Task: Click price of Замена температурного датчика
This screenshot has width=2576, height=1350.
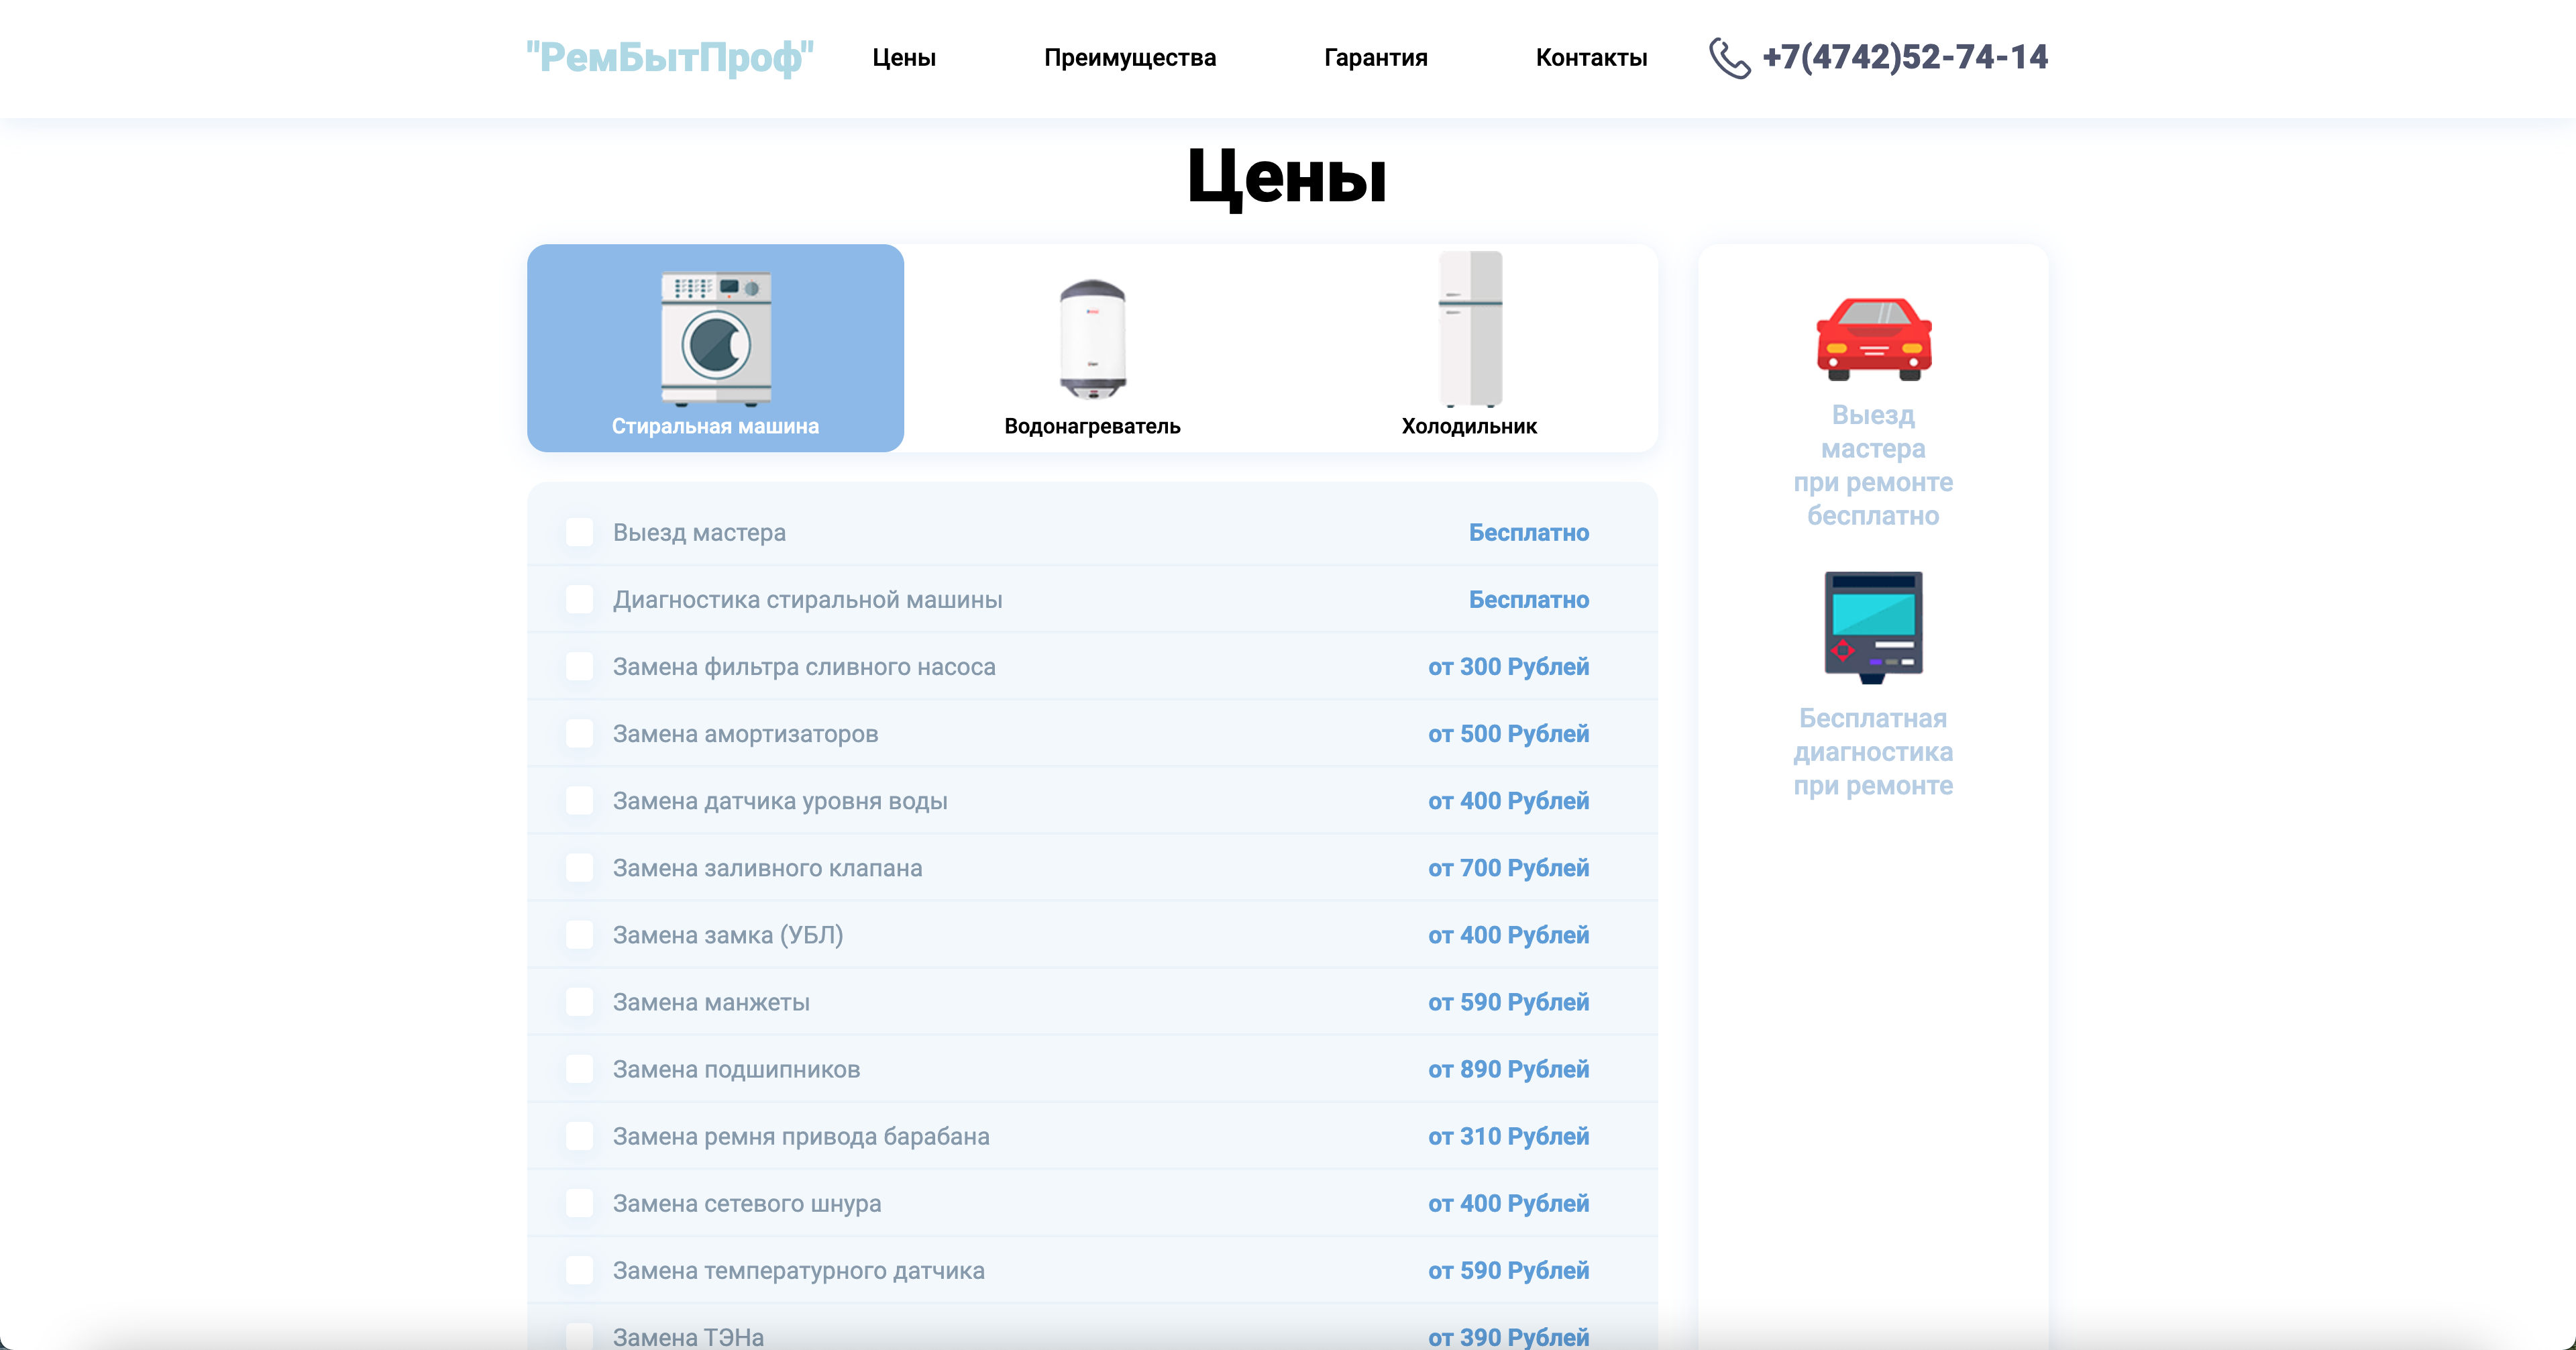Action: [1508, 1270]
